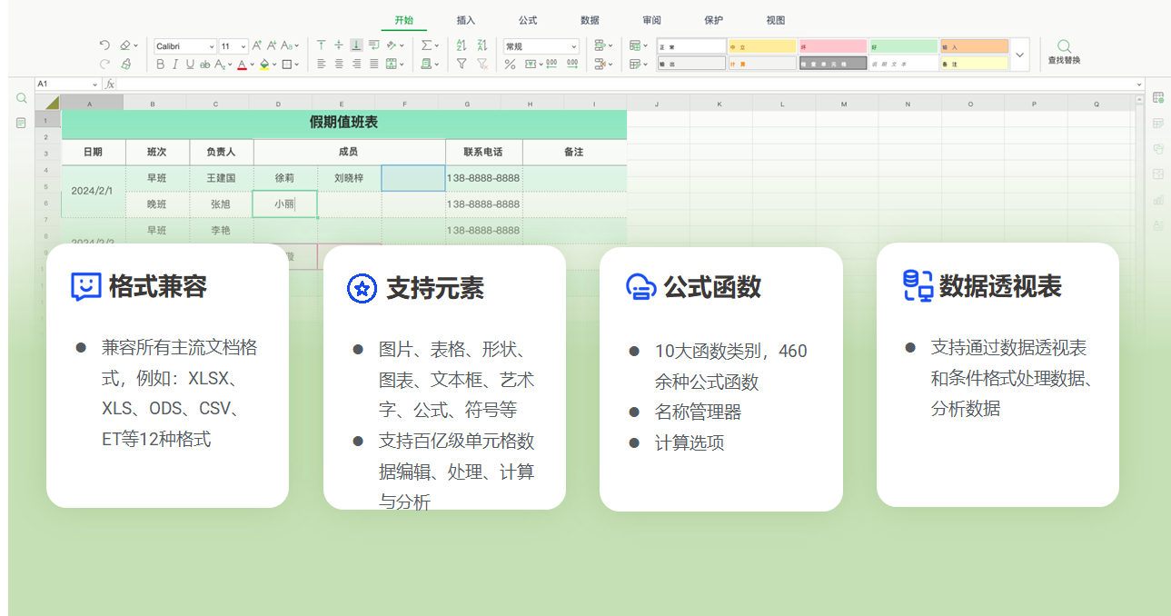Click the increase decimal places icon

click(551, 64)
